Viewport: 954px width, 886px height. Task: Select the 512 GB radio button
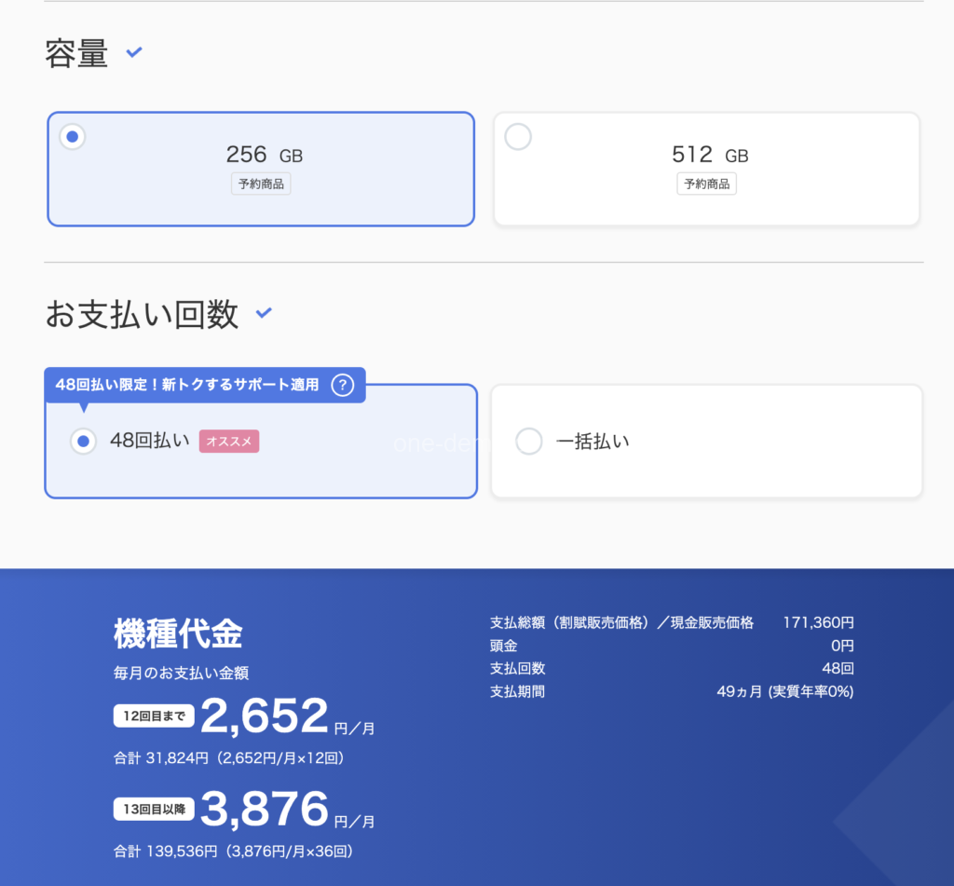click(518, 137)
